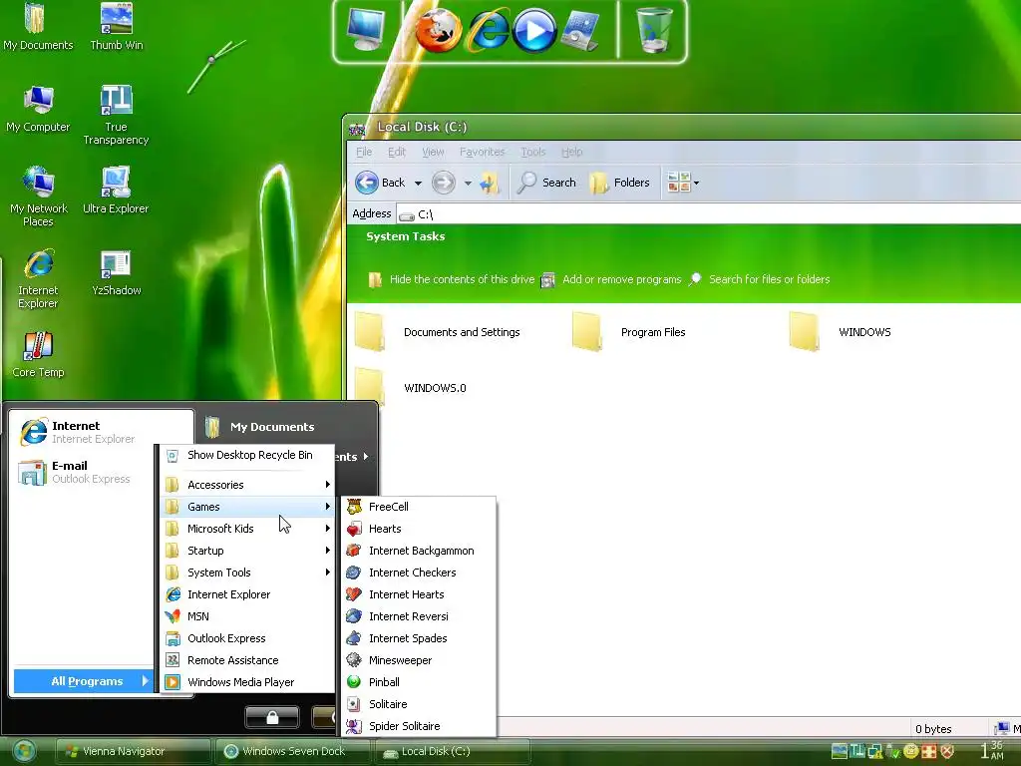This screenshot has width=1021, height=766.
Task: Click Add or remove programs link
Action: 611,279
